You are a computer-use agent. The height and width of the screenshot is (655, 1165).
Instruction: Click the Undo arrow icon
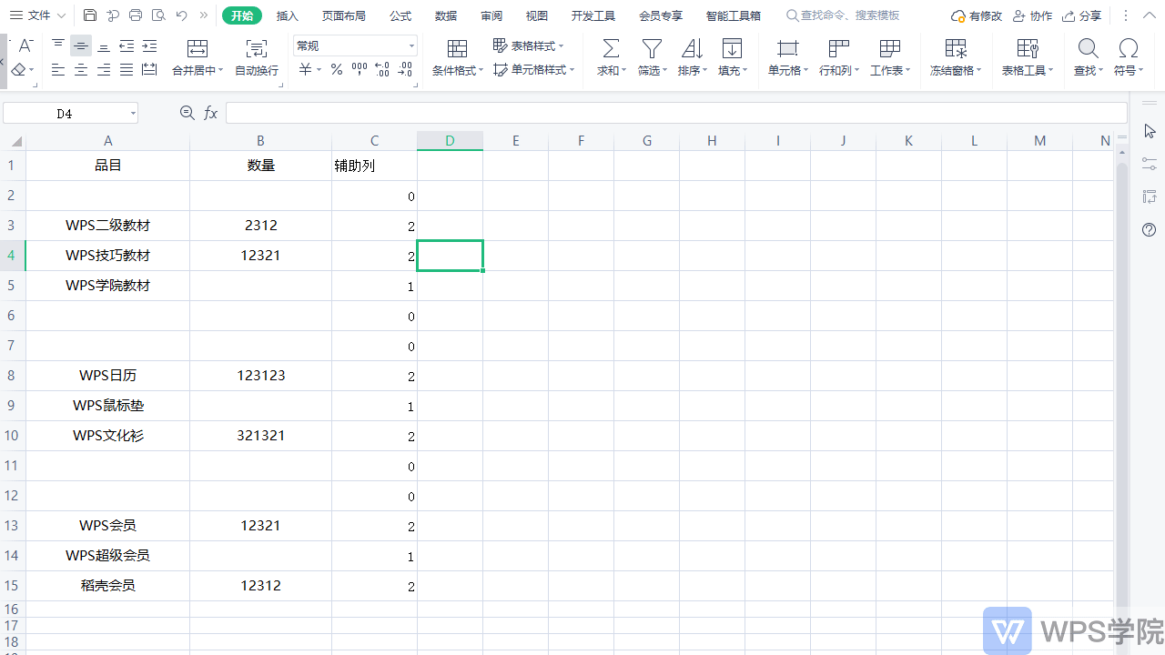pos(181,15)
